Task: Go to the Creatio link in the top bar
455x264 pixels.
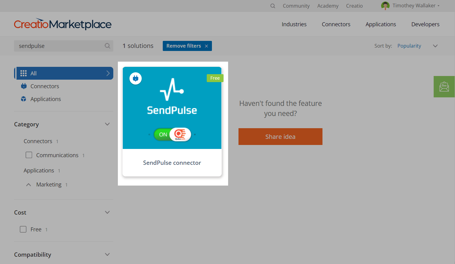Action: tap(355, 6)
